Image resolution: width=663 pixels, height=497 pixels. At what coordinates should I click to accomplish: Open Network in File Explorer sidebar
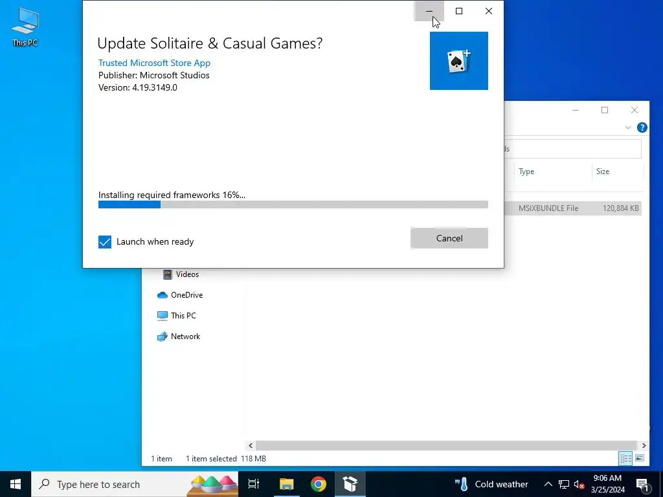185,337
